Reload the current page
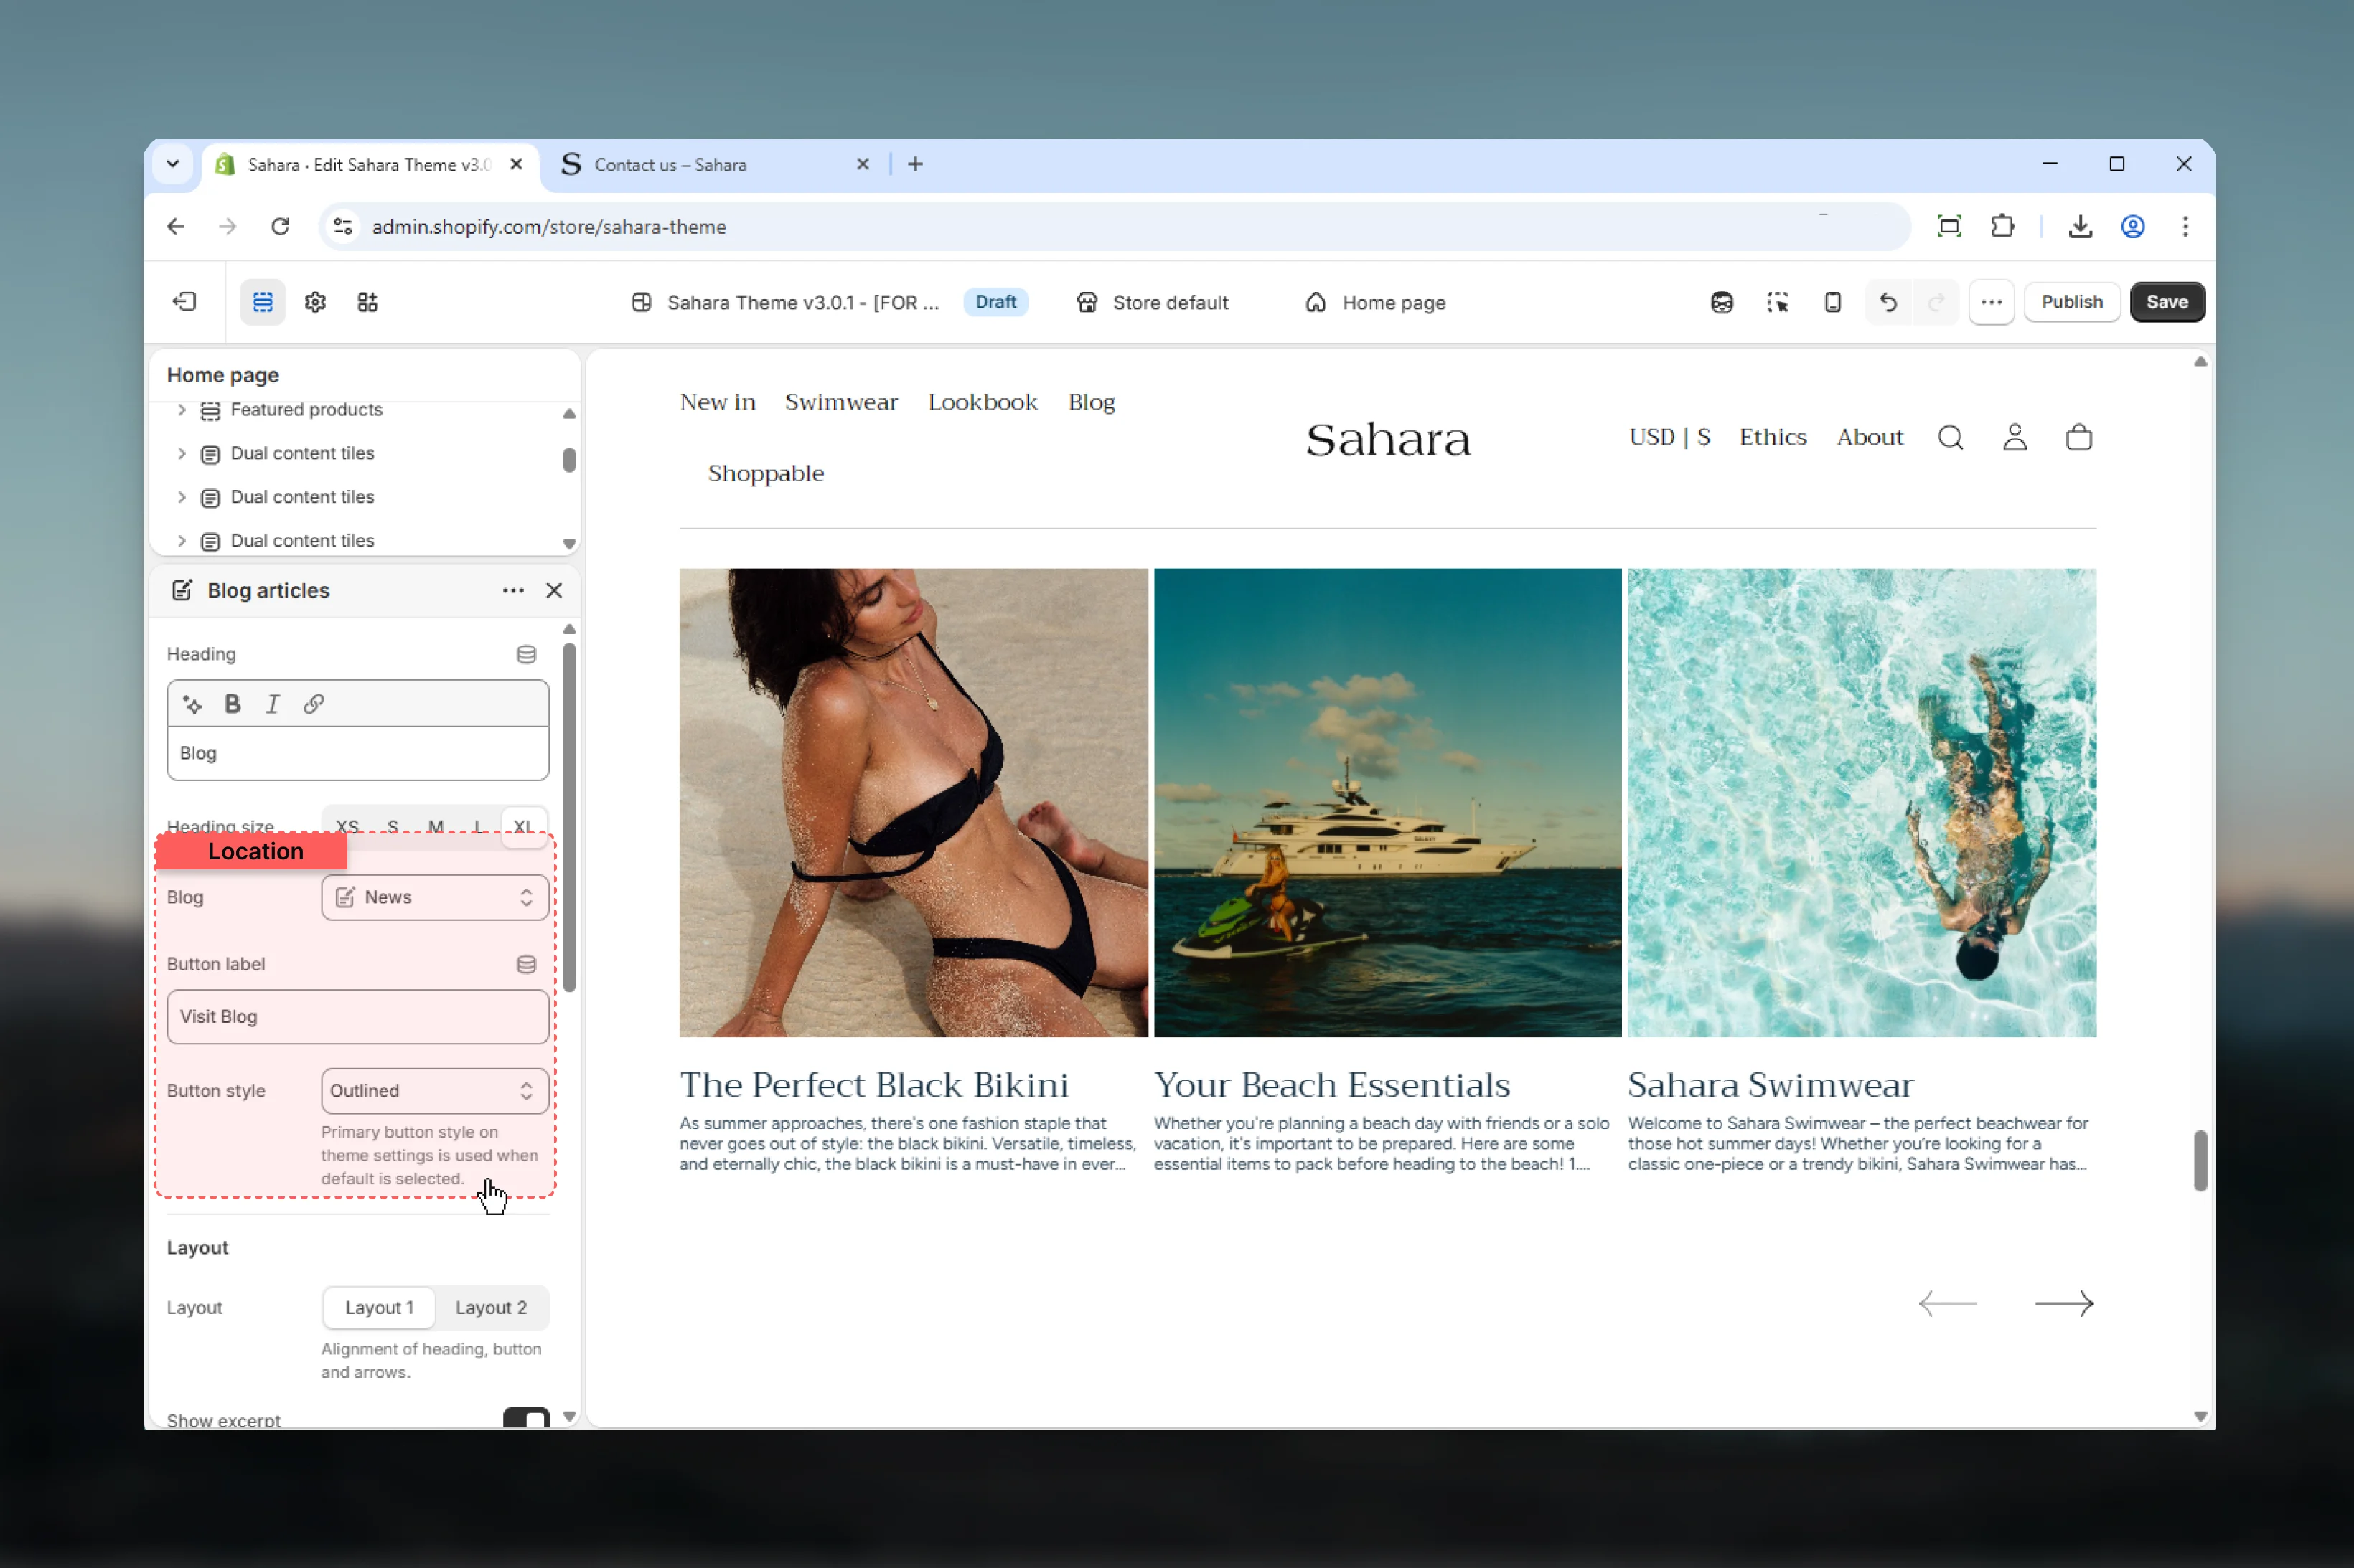2354x1568 pixels. [x=280, y=227]
